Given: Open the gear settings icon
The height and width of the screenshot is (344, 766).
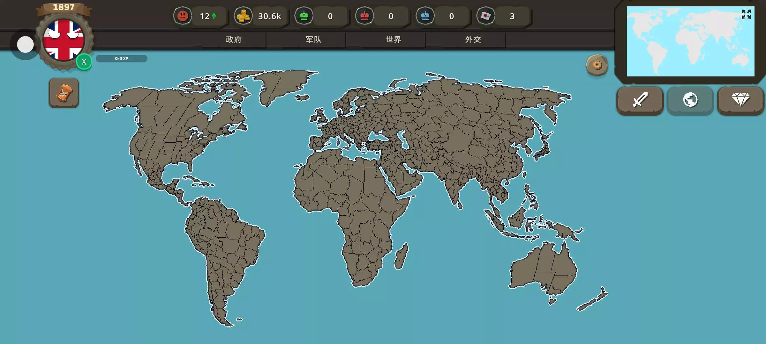Looking at the screenshot, I should (x=597, y=65).
